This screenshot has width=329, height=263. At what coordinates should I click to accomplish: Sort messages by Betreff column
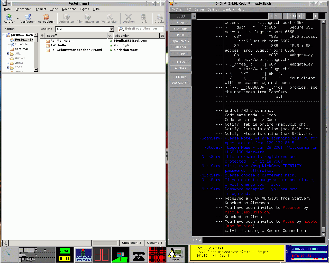(76, 36)
